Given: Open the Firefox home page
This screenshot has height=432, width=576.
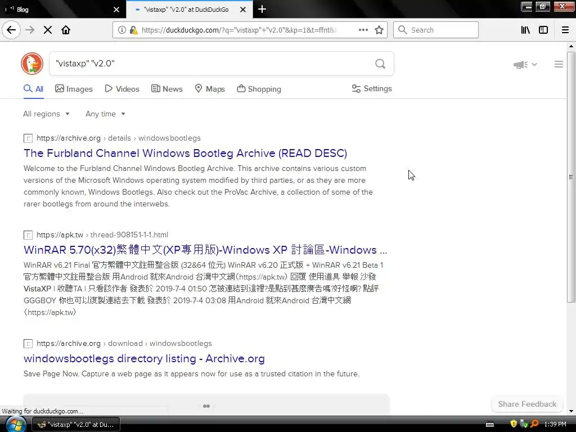Looking at the screenshot, I should click(66, 30).
